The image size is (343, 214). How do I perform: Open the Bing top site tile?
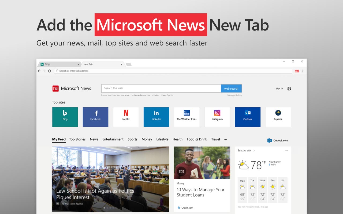coord(65,117)
